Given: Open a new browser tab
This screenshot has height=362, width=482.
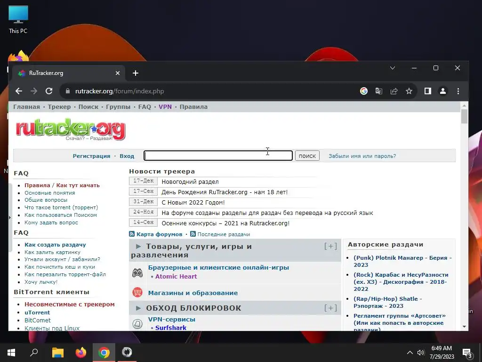Looking at the screenshot, I should pos(136,73).
